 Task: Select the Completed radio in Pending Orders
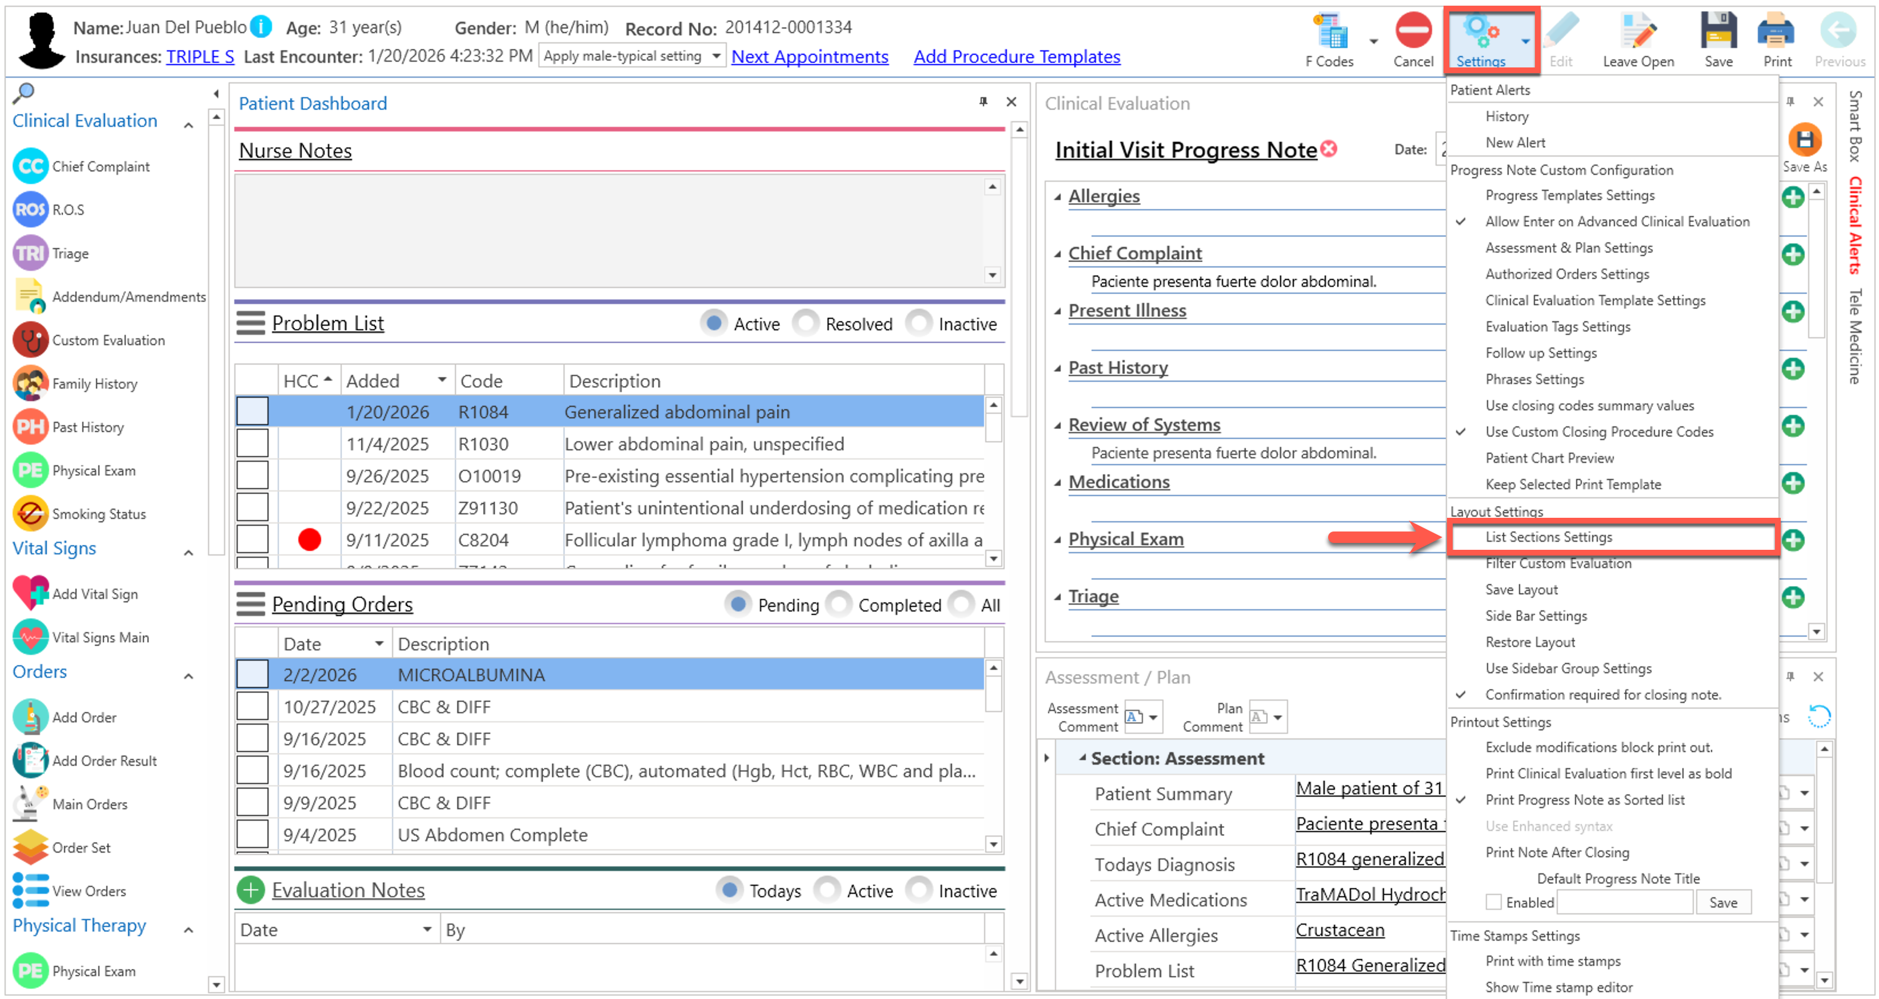[x=839, y=604]
